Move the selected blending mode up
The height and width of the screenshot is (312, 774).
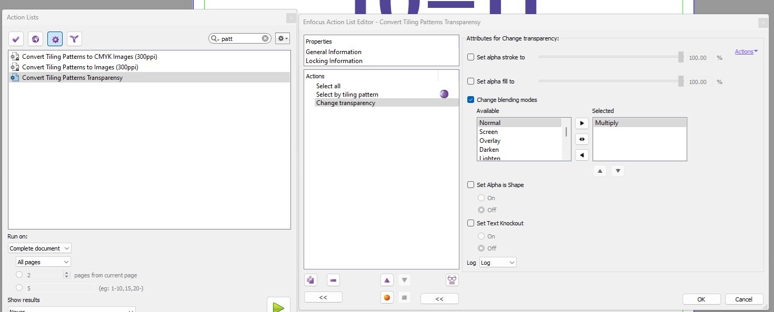600,171
